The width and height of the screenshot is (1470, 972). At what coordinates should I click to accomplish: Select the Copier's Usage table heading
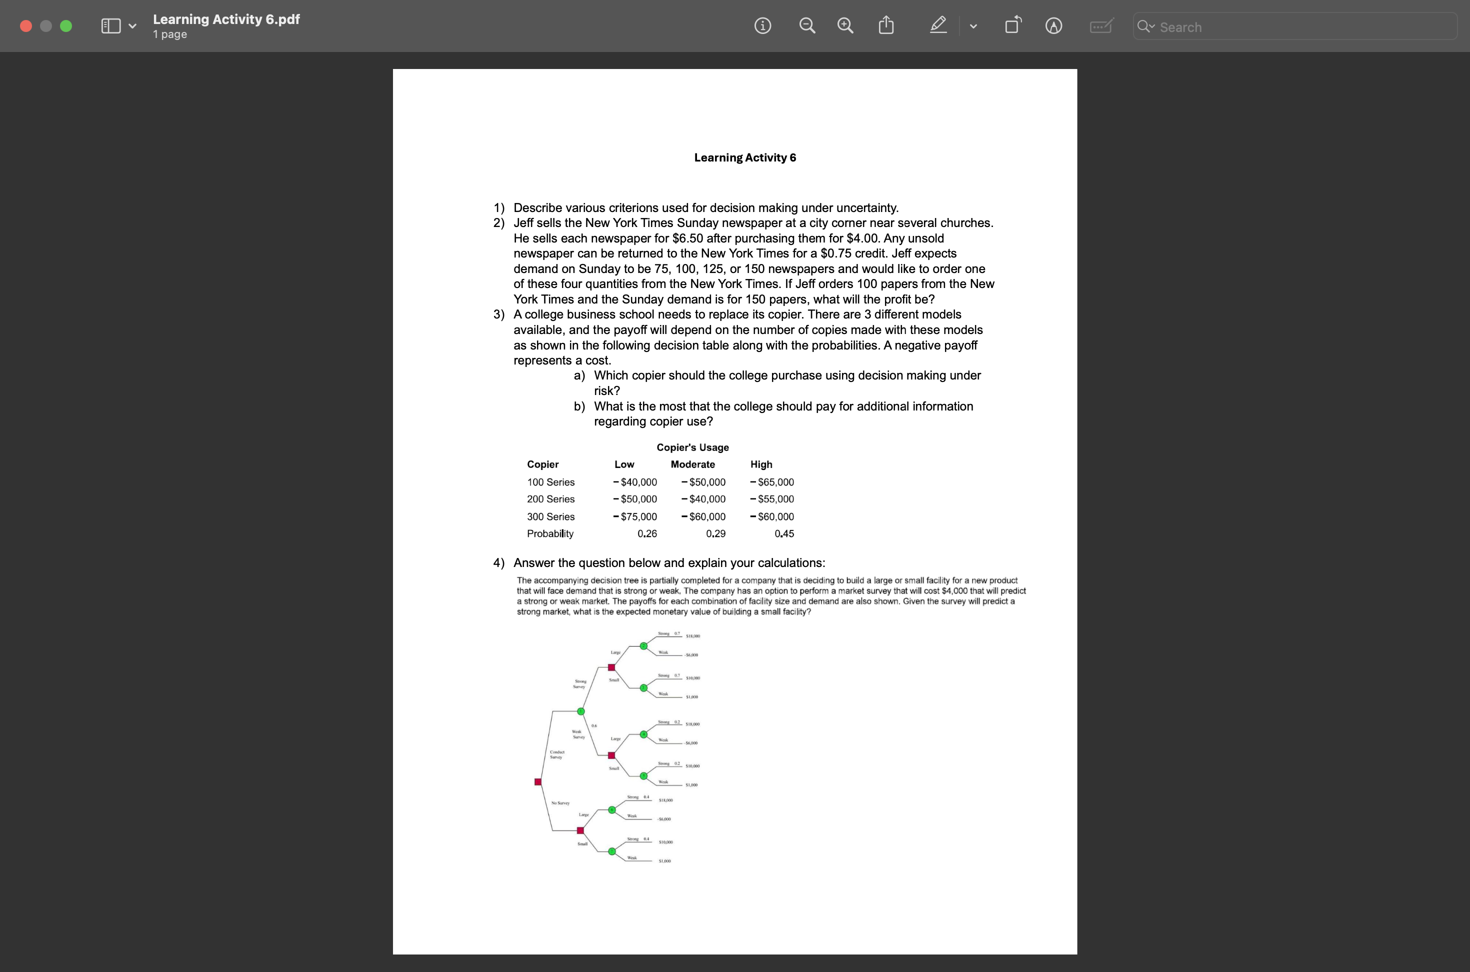(x=692, y=447)
